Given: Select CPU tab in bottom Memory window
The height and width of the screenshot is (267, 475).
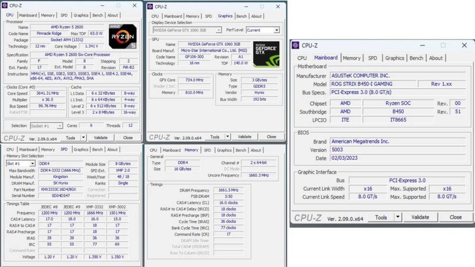Looking at the screenshot, I should coord(153,150).
